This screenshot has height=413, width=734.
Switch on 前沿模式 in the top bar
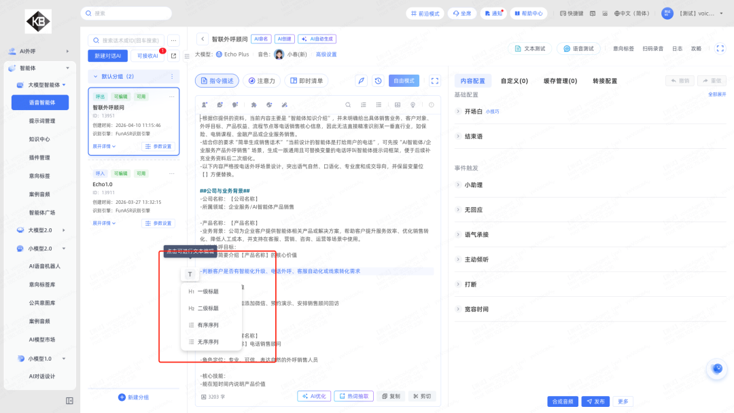tap(425, 13)
